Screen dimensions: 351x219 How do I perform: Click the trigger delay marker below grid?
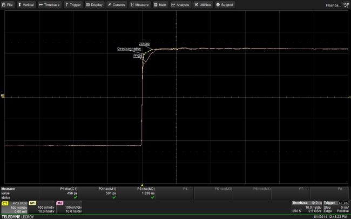pos(142,184)
